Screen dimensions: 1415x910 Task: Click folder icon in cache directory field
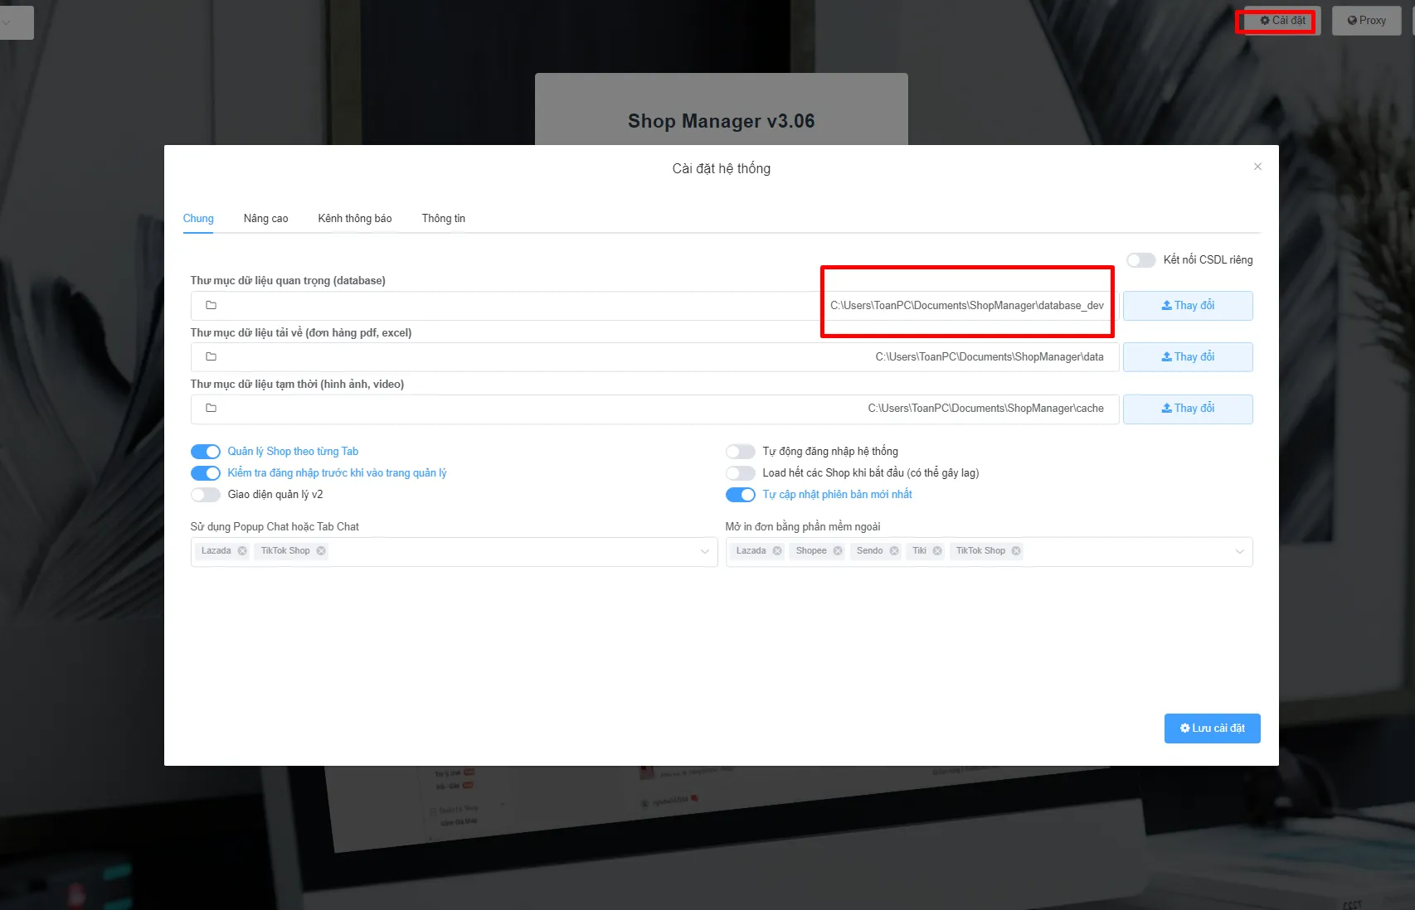[x=211, y=408]
